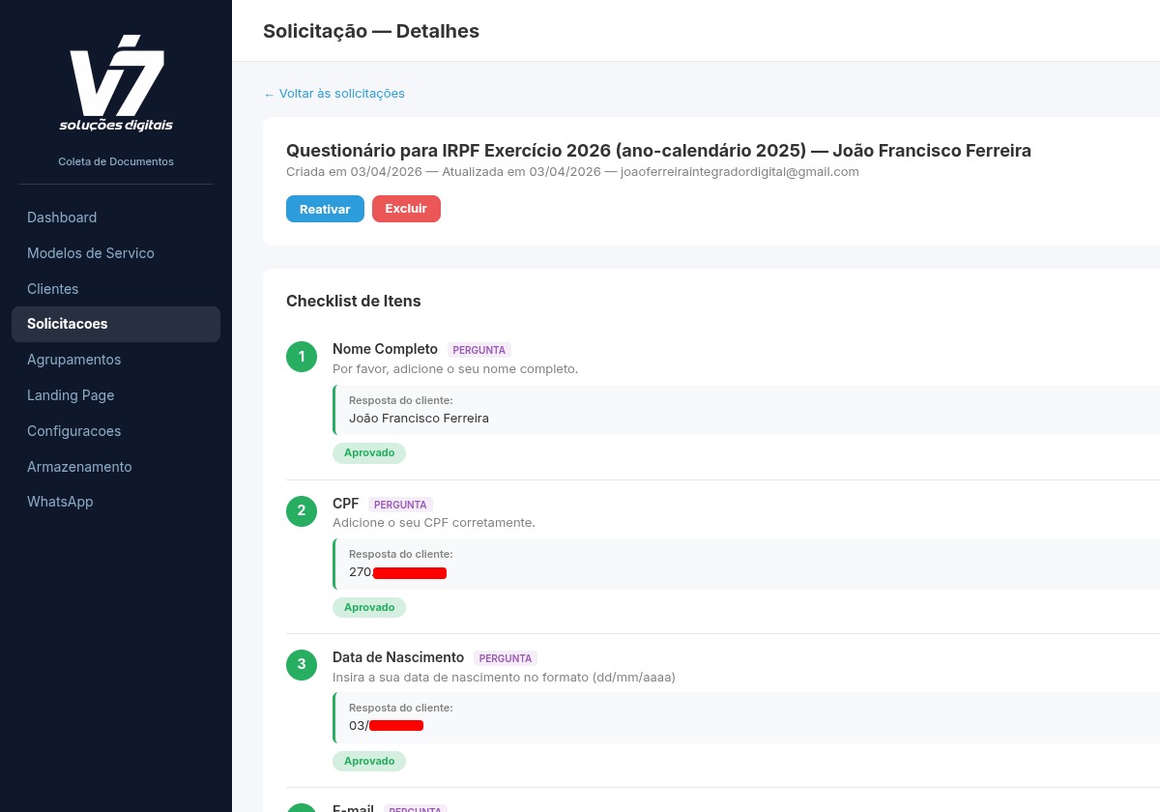Click the Questionário para IRPF request title

(x=658, y=151)
